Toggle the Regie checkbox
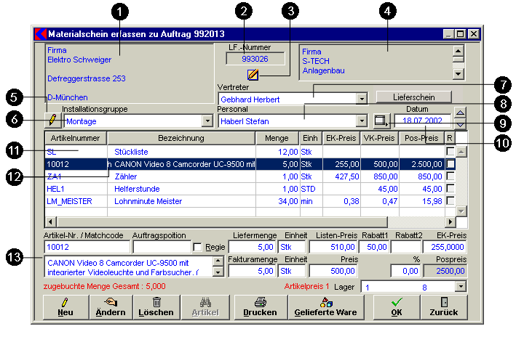The width and height of the screenshot is (516, 350). click(x=197, y=248)
